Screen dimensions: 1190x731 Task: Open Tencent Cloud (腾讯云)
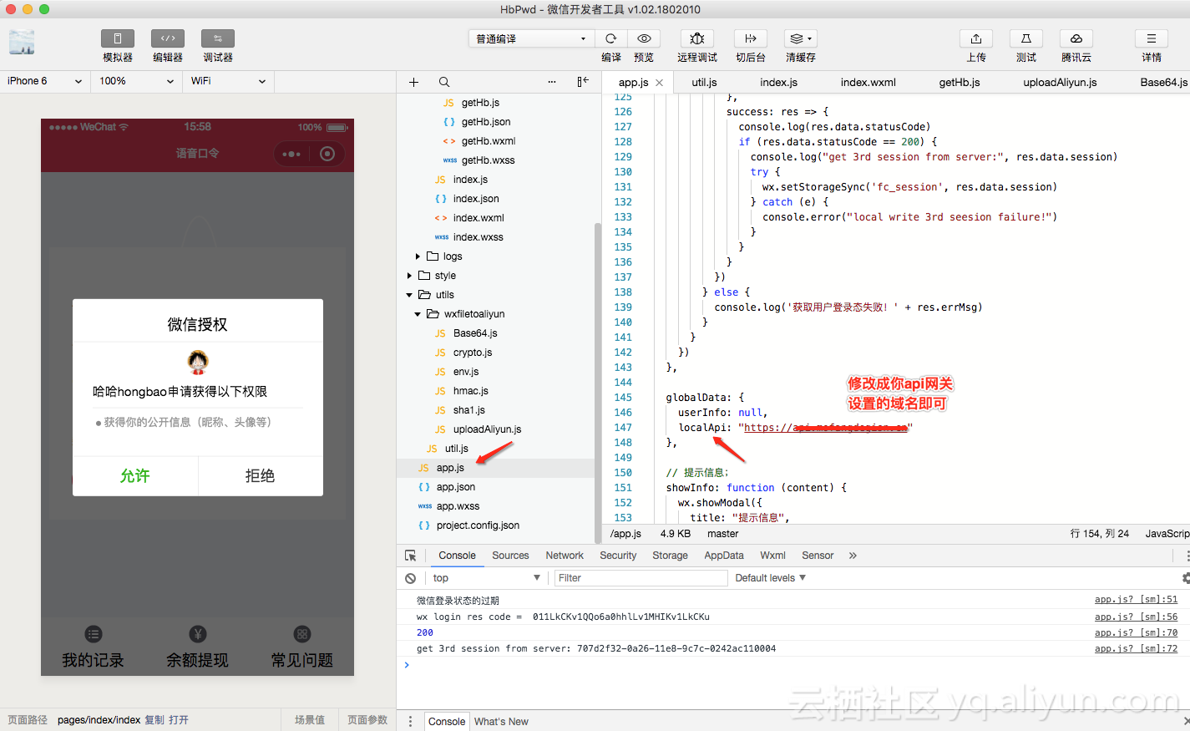(1076, 38)
